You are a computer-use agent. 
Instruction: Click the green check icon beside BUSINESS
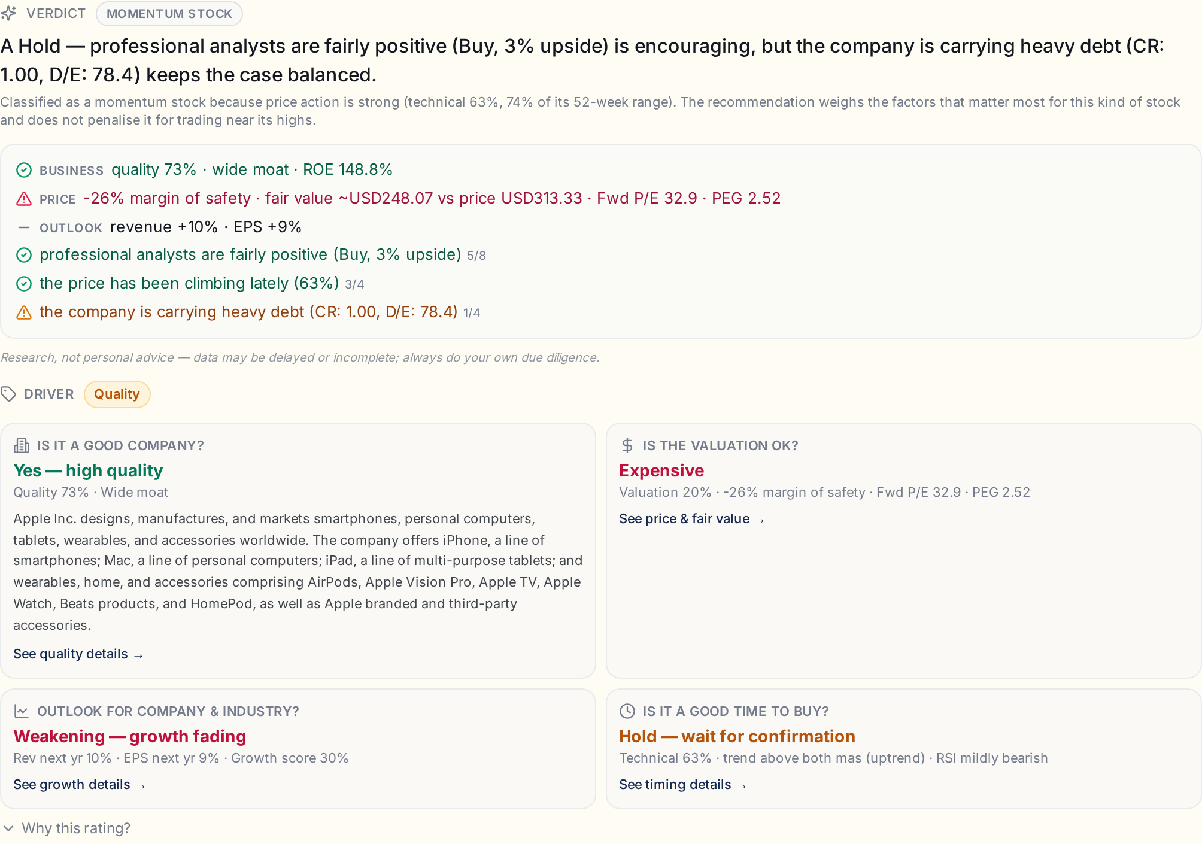tap(24, 170)
